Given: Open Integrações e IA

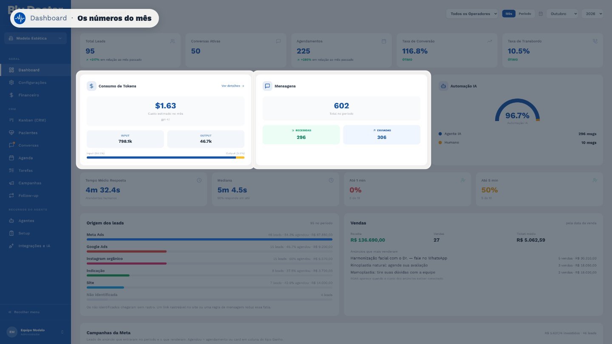Looking at the screenshot, I should click(35, 246).
